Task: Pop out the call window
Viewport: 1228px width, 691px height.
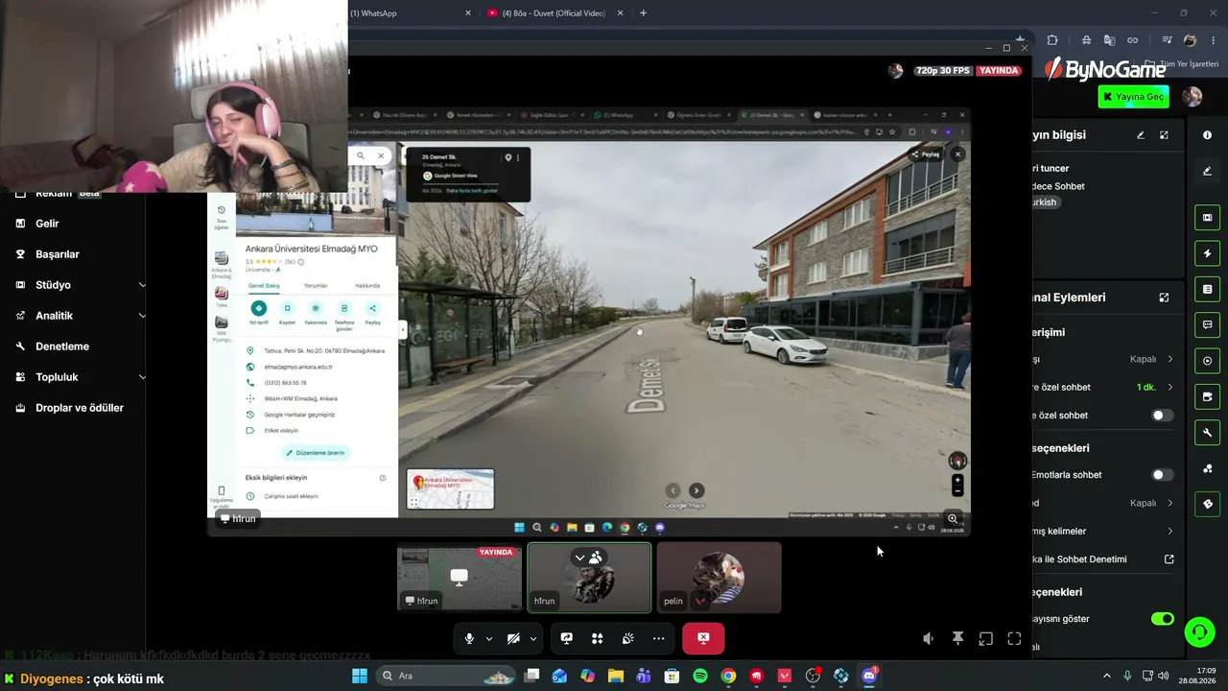Action: pos(985,639)
